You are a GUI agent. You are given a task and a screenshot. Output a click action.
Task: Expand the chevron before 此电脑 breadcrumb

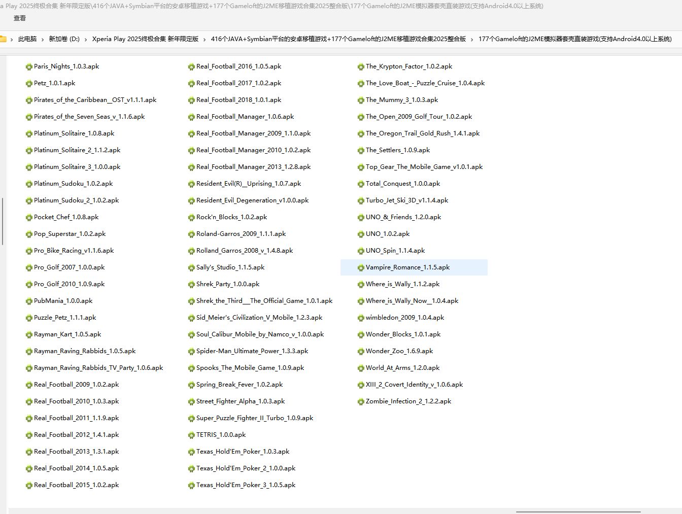[x=12, y=39]
